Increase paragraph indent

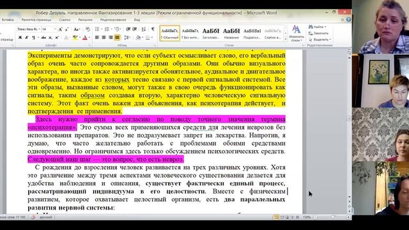[x=135, y=29]
